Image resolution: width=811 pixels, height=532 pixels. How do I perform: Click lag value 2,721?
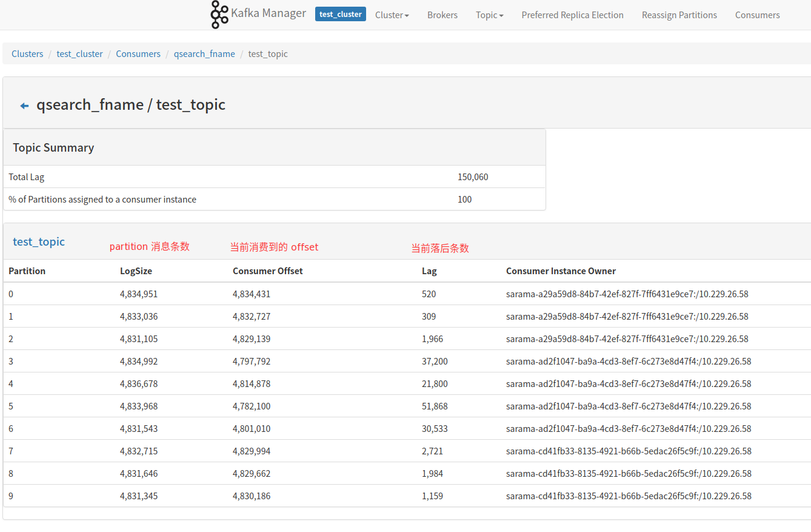433,451
